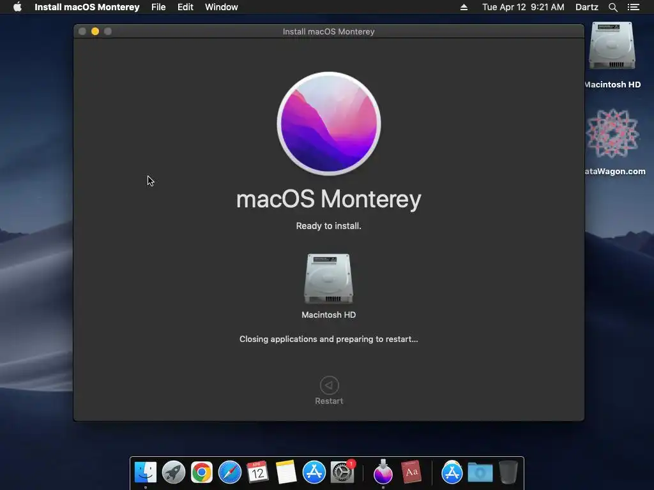Open the Downloads folder in Dock

pos(480,473)
